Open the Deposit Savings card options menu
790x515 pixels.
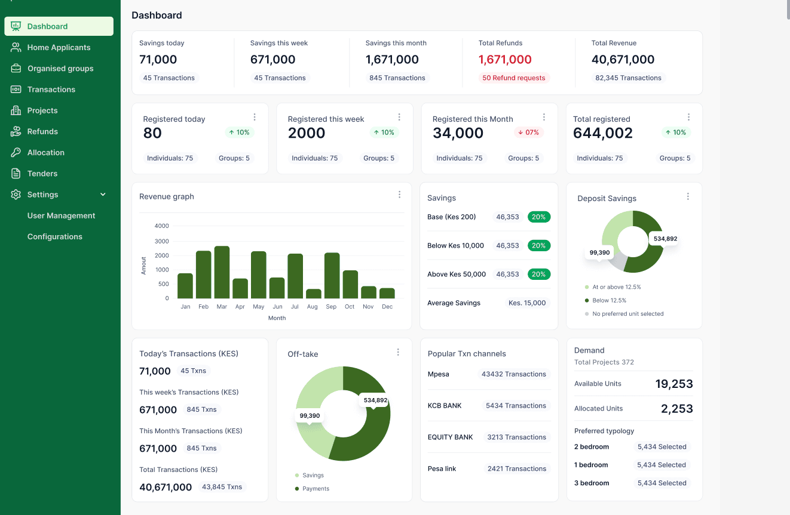click(x=688, y=196)
